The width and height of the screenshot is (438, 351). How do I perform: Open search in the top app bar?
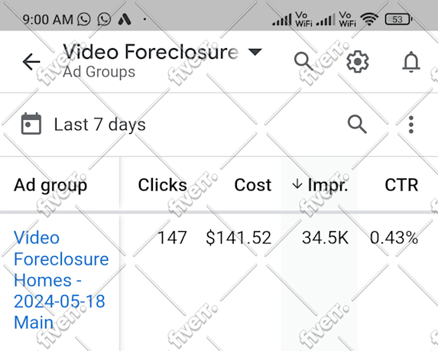click(x=303, y=60)
